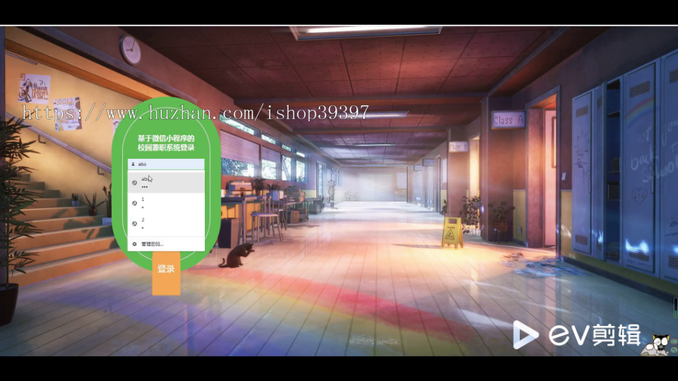Screen dimensions: 678x381
Task: Click the orange 登录 login button
Action: (x=166, y=273)
